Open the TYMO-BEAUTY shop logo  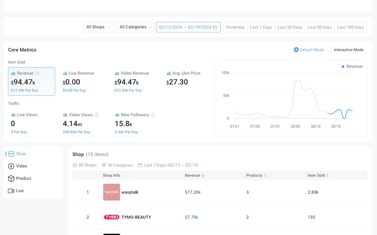coord(112,217)
